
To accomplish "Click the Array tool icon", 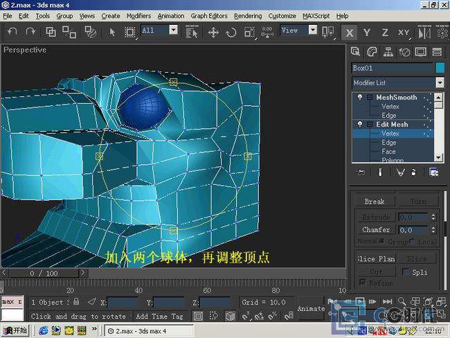I will coord(442,32).
